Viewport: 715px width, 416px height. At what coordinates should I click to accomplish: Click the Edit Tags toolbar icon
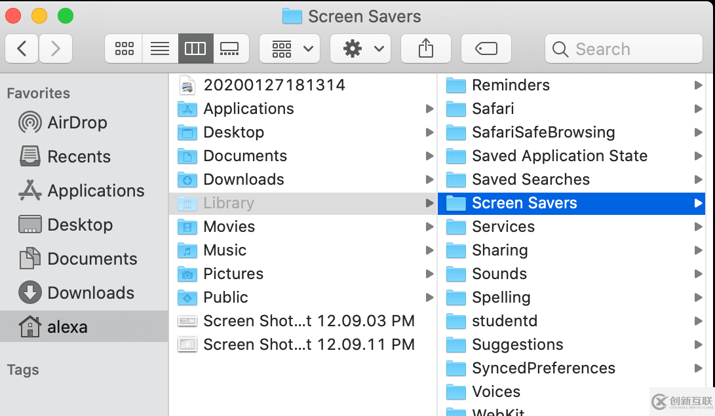[x=486, y=49]
